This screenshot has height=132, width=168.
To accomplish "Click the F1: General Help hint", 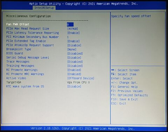I will 125,87.
